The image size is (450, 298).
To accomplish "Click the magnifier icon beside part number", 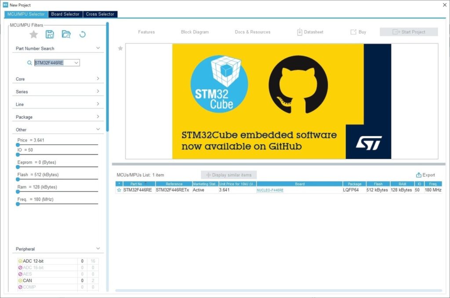I will [x=29, y=63].
